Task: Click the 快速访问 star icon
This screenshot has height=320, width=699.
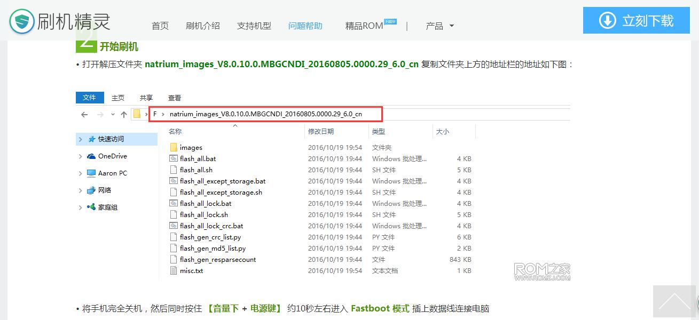Action: pyautogui.click(x=91, y=139)
